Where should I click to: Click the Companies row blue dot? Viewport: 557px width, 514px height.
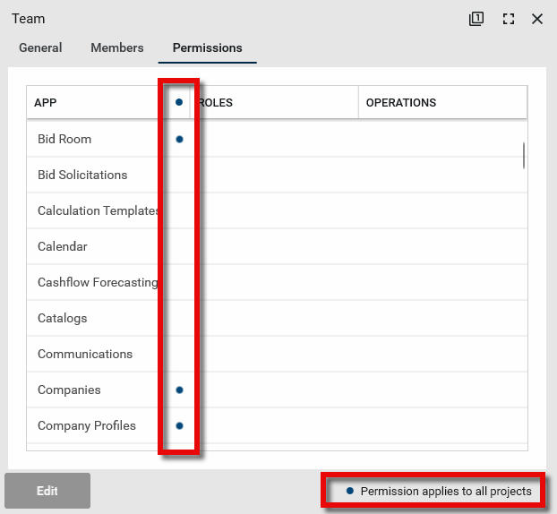[x=179, y=390]
